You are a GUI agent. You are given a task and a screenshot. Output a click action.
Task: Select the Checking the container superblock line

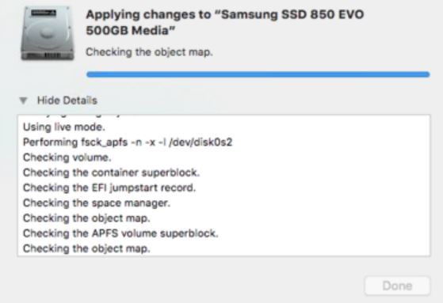click(x=111, y=172)
